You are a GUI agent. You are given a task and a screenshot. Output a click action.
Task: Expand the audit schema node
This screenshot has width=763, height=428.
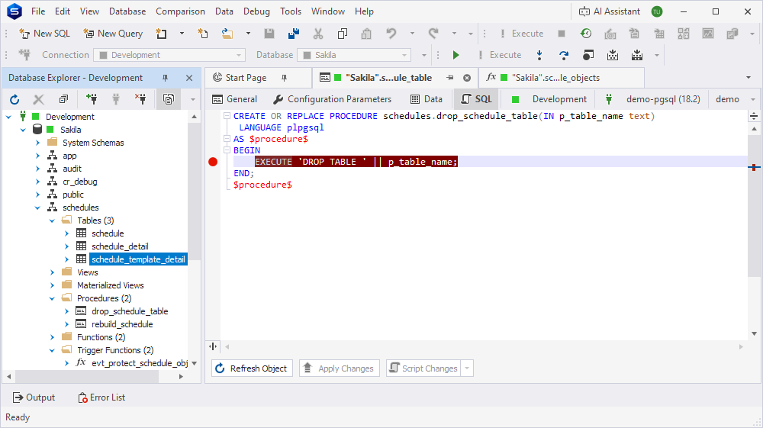(x=38, y=169)
